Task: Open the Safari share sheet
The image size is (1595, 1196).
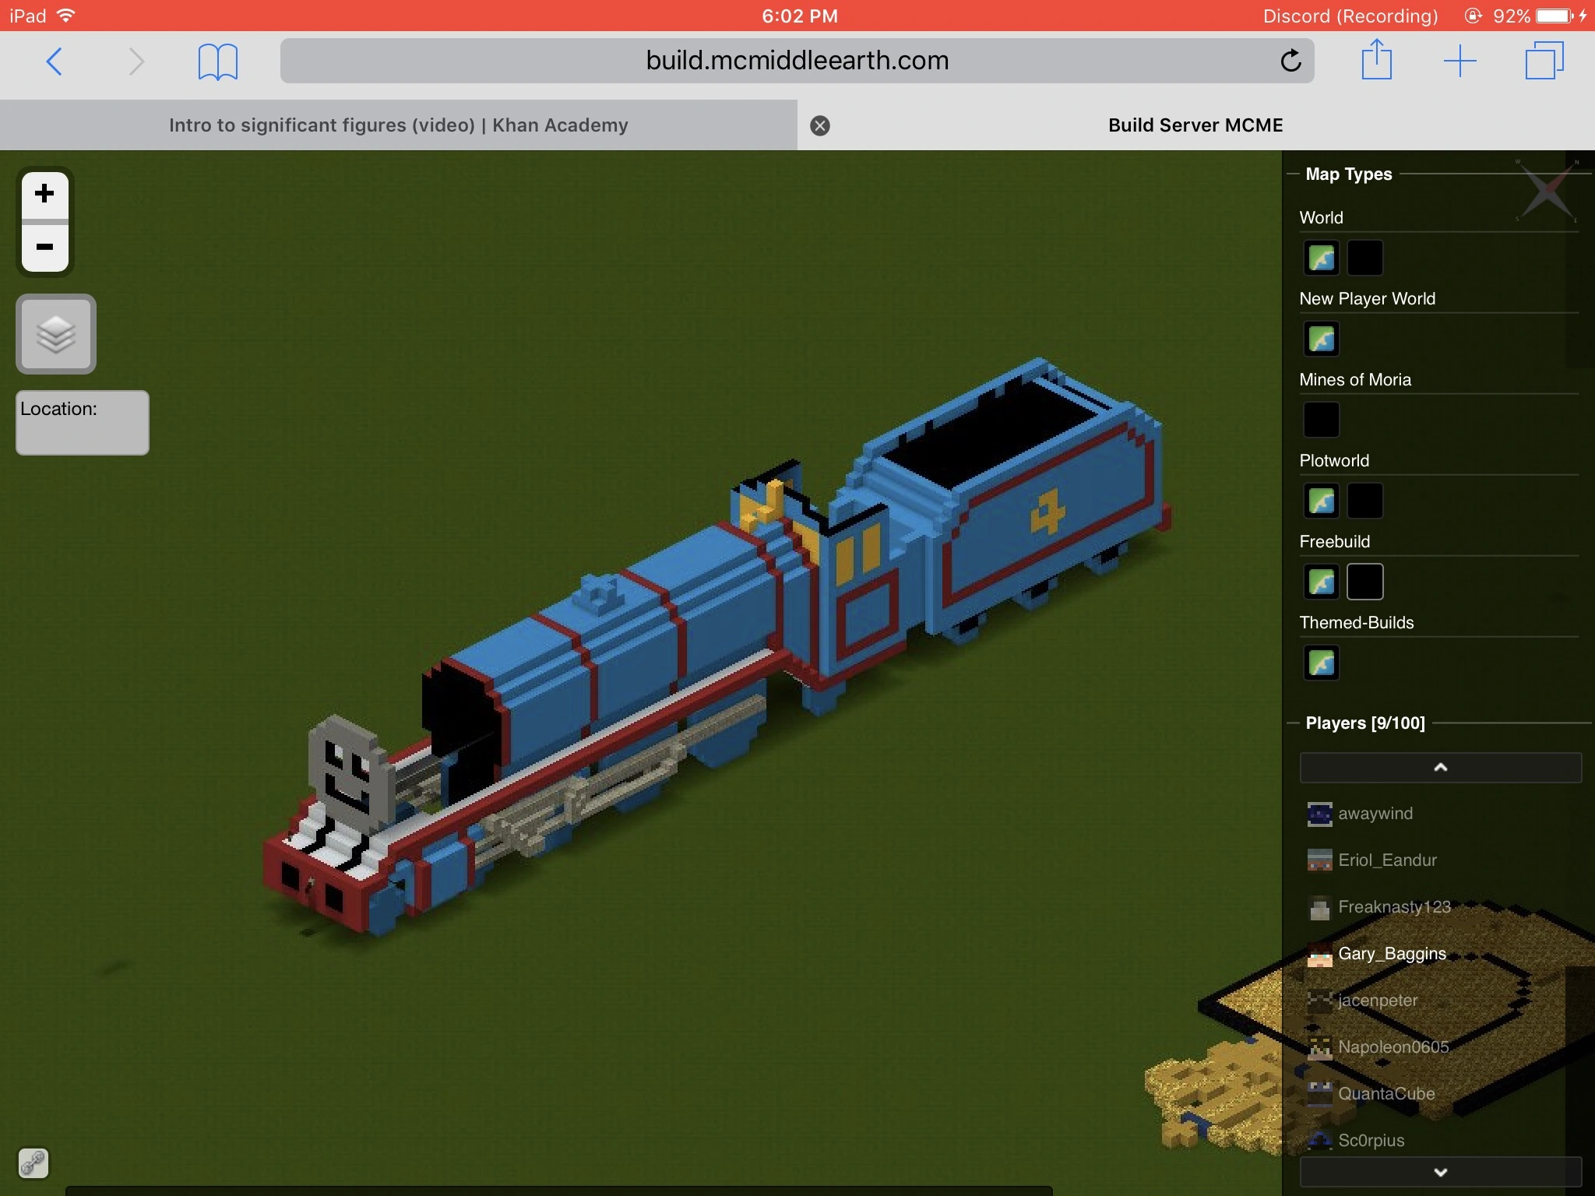Action: 1376,61
